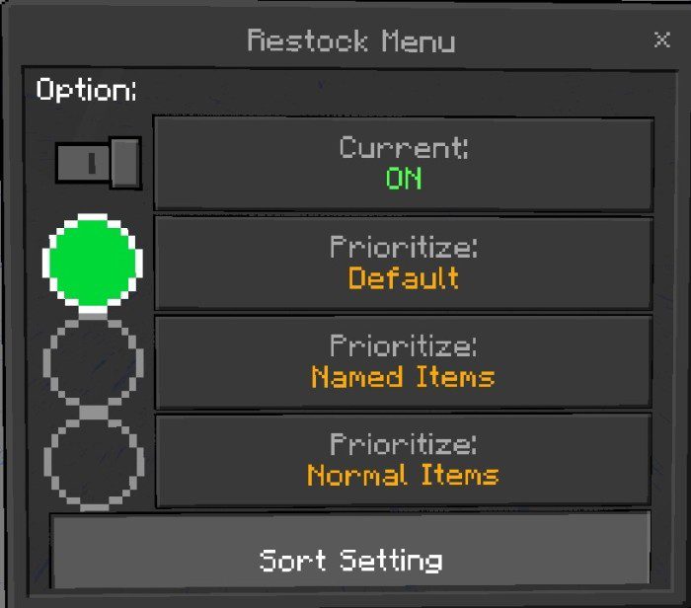Screen dimensions: 691x608
Task: Select the green Default radio circle
Action: [x=93, y=261]
